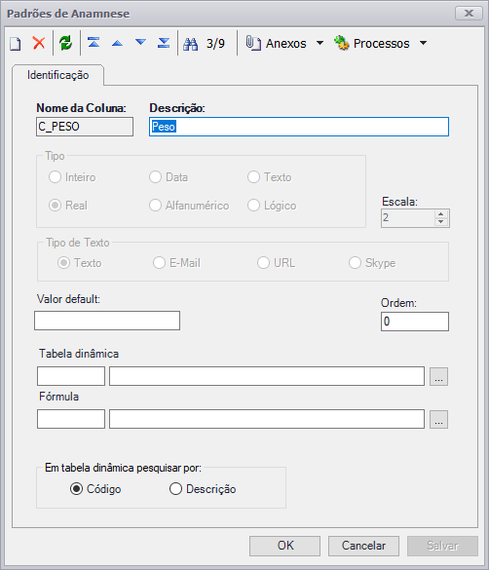The width and height of the screenshot is (489, 570).
Task: Decrease Escala with the down spinner
Action: point(440,222)
